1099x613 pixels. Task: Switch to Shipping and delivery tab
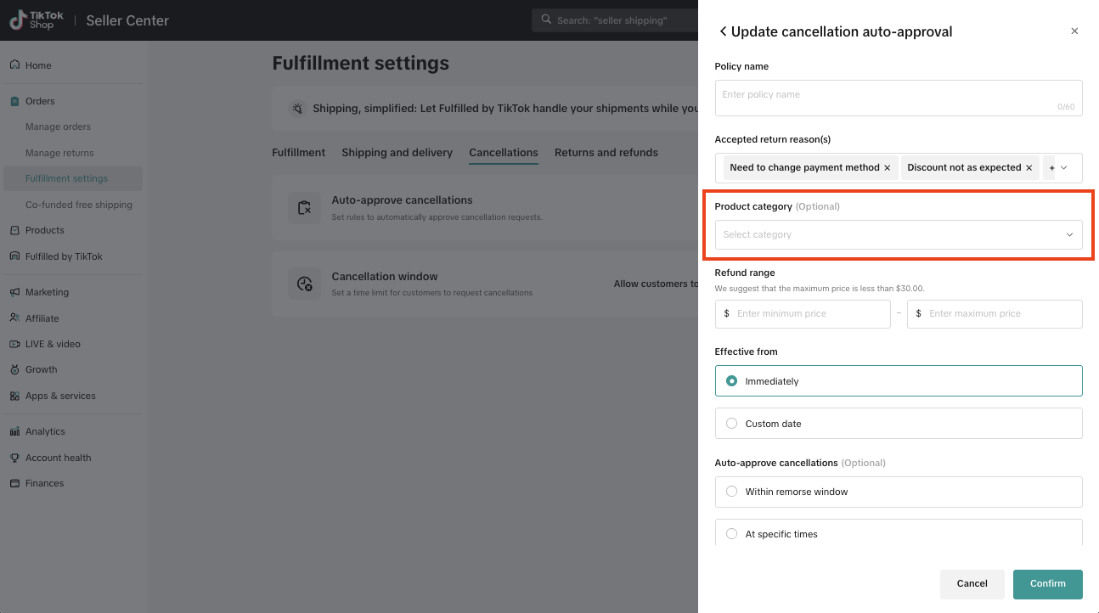click(397, 153)
